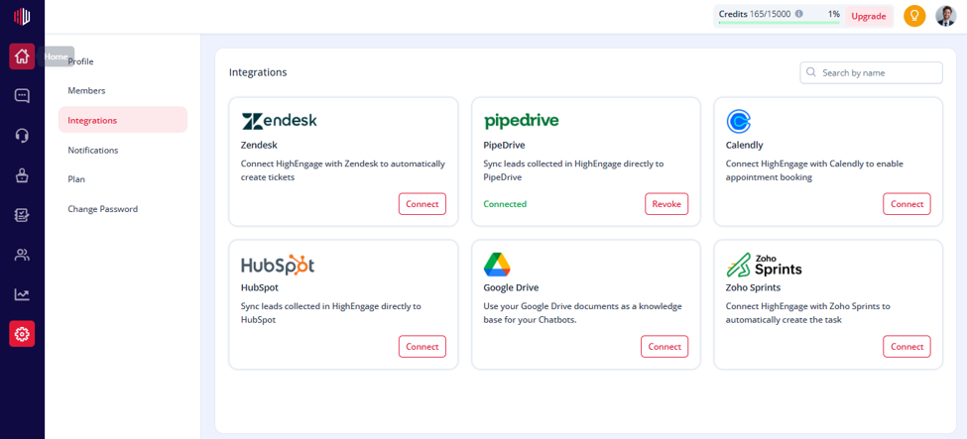Click the credits info icon
Image resolution: width=967 pixels, height=439 pixels.
tap(799, 14)
